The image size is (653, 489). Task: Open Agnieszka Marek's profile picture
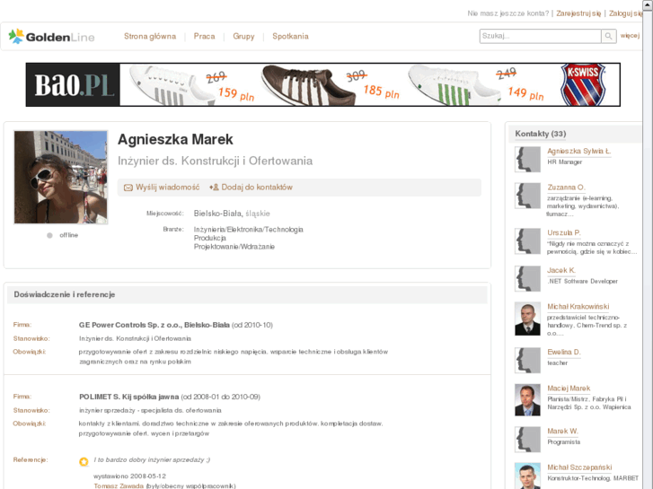tap(61, 178)
